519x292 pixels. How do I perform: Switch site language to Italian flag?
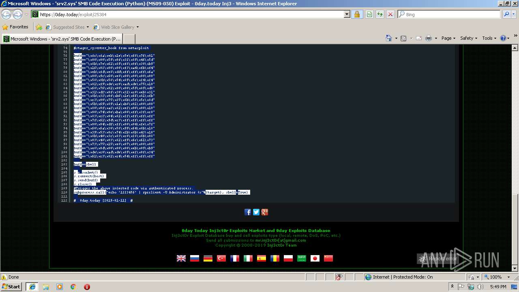248,258
